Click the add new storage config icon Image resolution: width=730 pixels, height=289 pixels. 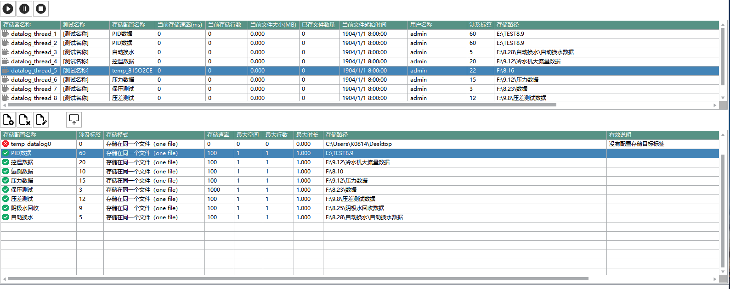[x=8, y=120]
